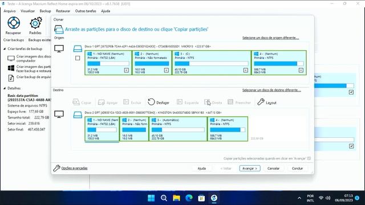Open the Visualizar menu

(x=28, y=11)
